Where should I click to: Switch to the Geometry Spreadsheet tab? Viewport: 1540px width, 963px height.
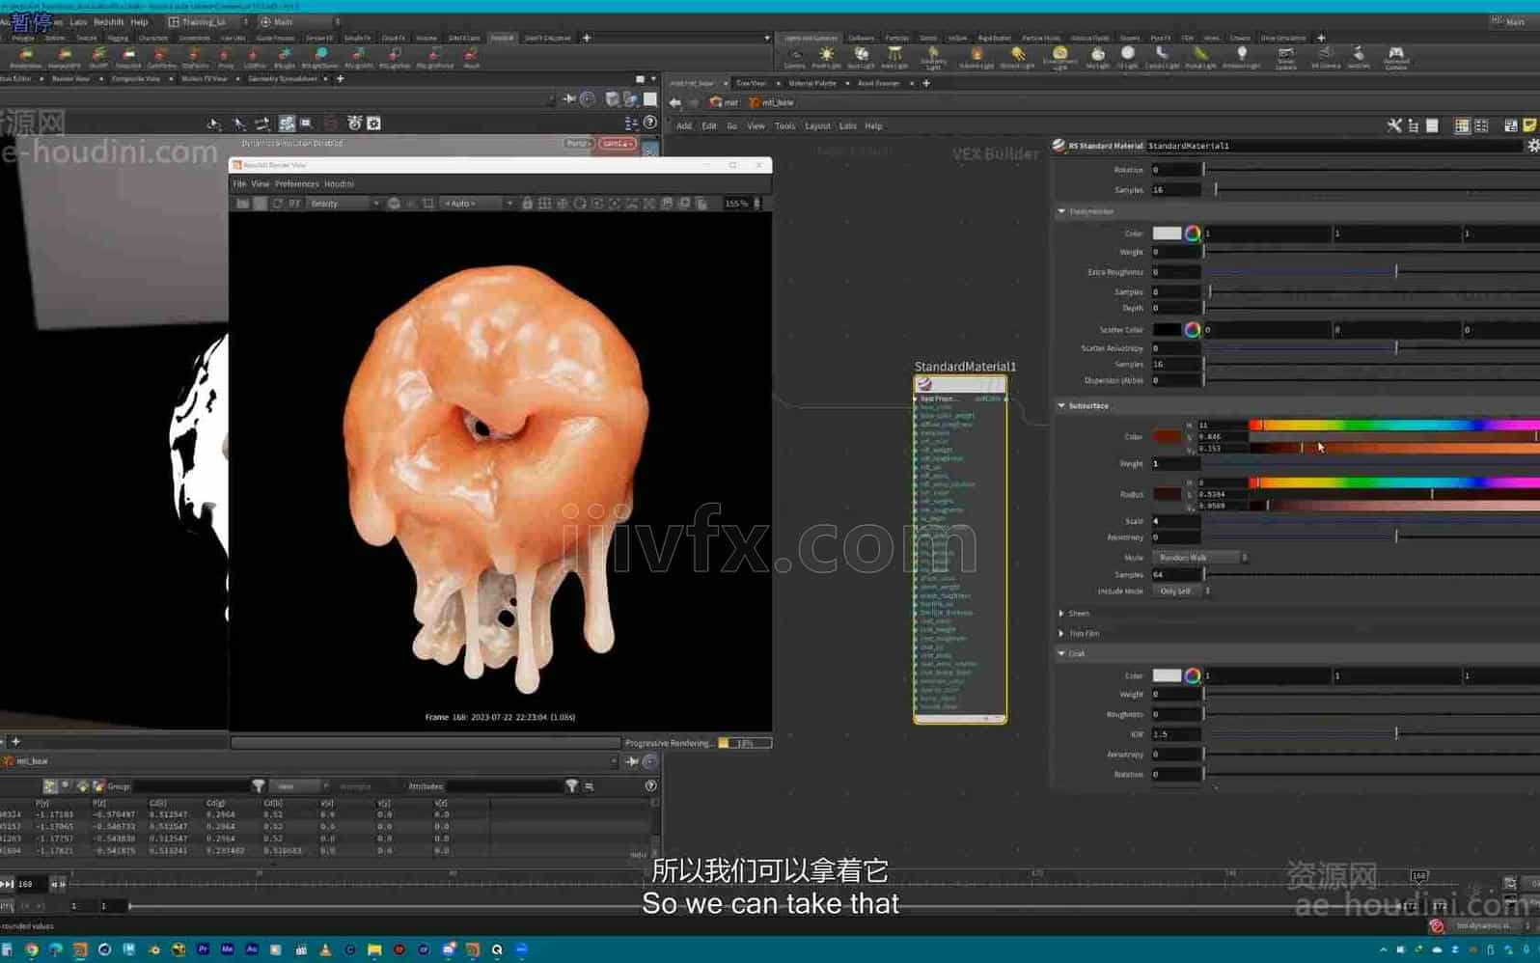tap(283, 78)
